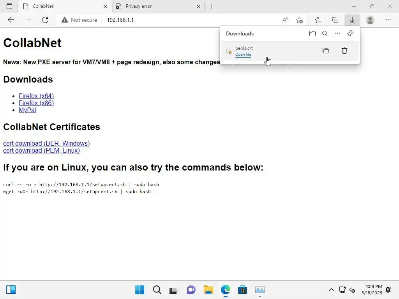Switch to the Privacy error tab
399x299 pixels.
click(x=158, y=6)
